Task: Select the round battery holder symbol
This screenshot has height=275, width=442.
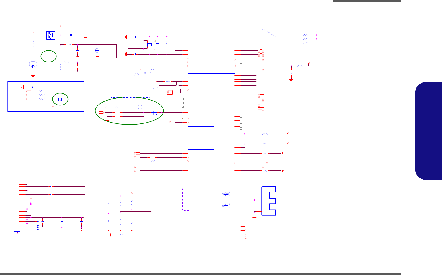Action: tap(33, 64)
